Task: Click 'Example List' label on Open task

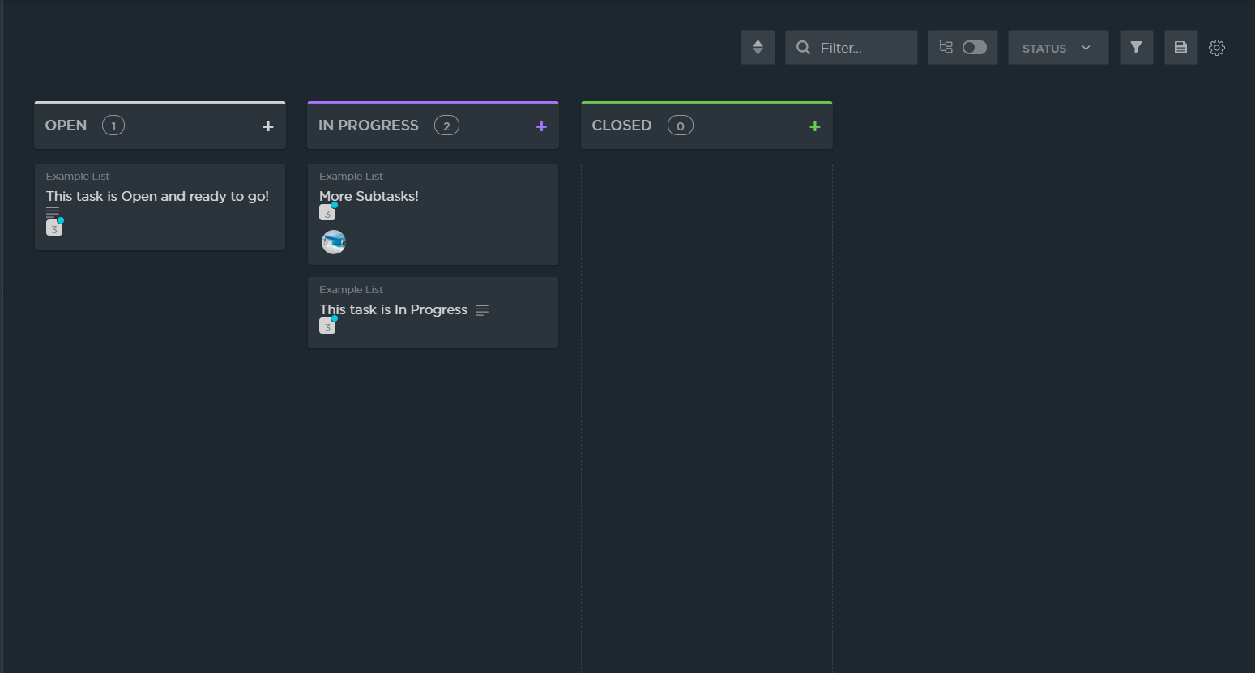Action: point(78,176)
